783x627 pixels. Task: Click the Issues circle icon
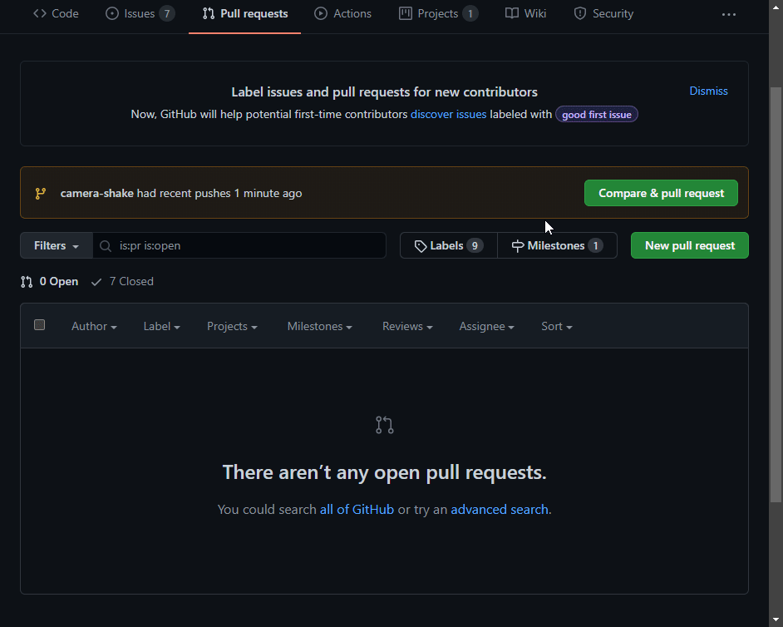coord(112,13)
